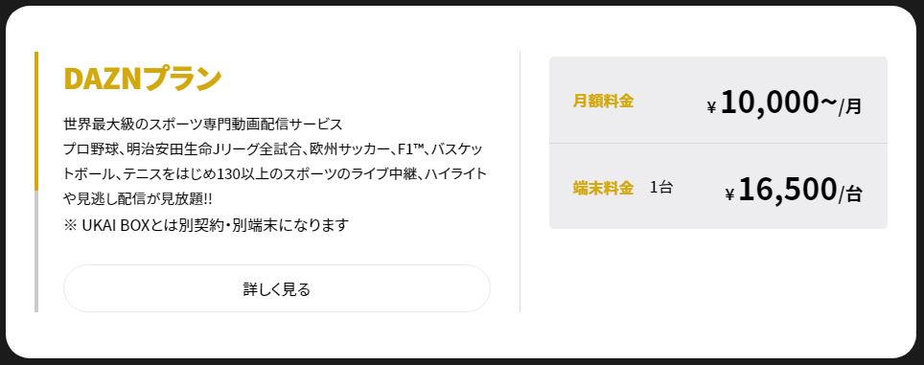Select the 見逃し配信が見放題!! text
This screenshot has height=365, width=924.
[x=144, y=199]
